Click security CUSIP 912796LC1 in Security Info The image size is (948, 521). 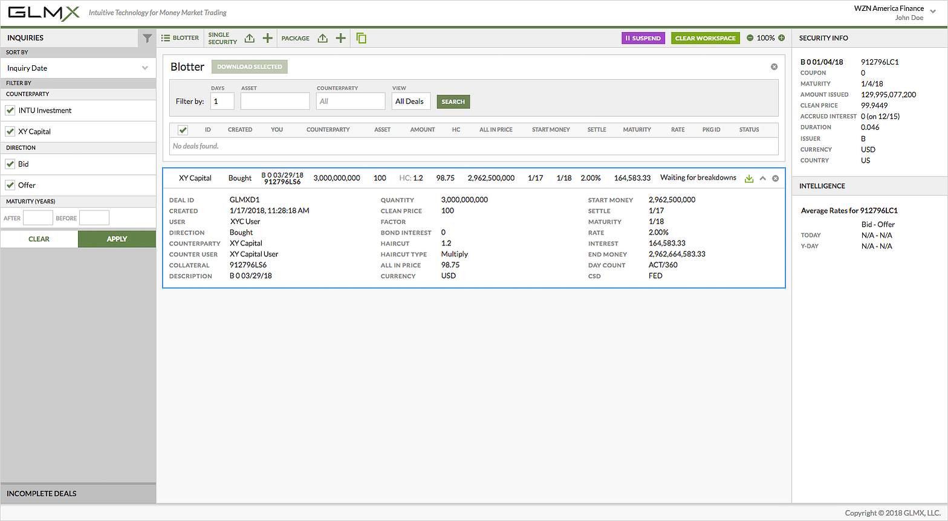coord(880,62)
